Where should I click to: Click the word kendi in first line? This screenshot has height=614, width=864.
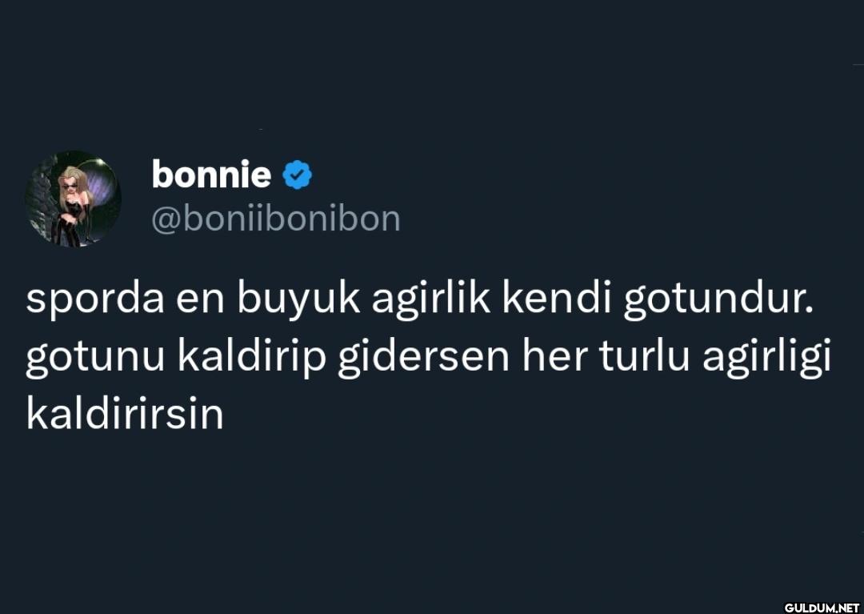[x=557, y=299]
